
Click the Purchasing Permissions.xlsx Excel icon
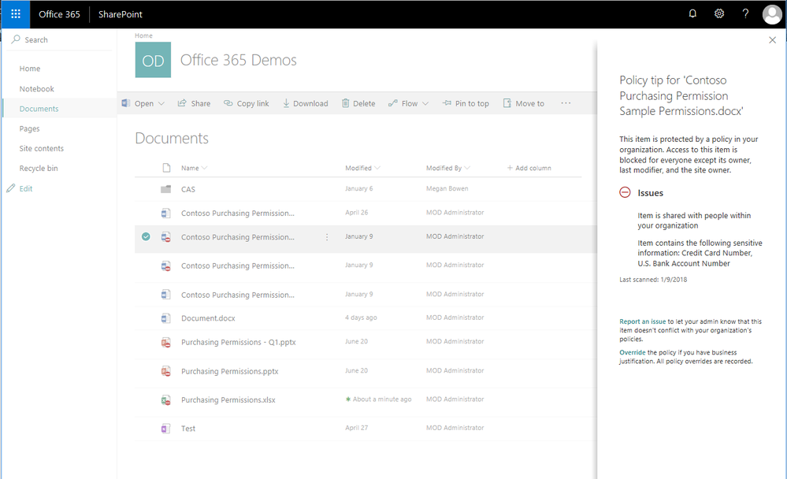(165, 400)
